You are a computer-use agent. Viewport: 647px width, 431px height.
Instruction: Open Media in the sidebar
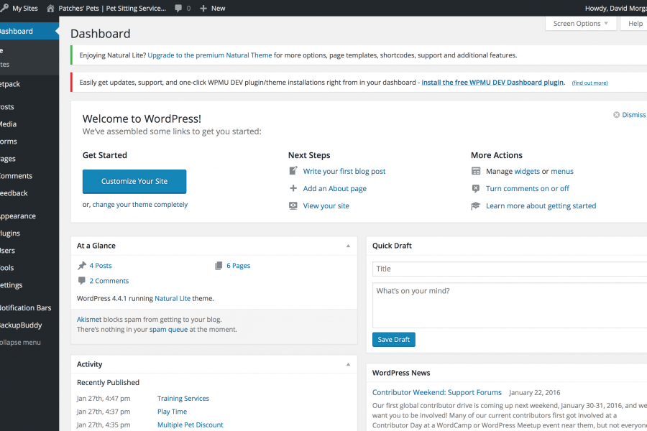(x=29, y=124)
